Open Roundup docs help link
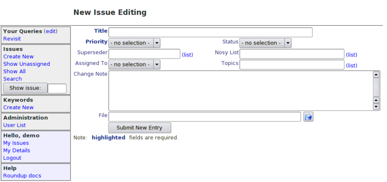Viewport: 387px width, 182px height. click(22, 176)
